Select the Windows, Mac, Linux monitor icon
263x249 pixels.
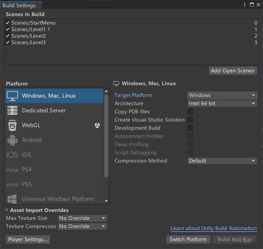tap(12, 96)
